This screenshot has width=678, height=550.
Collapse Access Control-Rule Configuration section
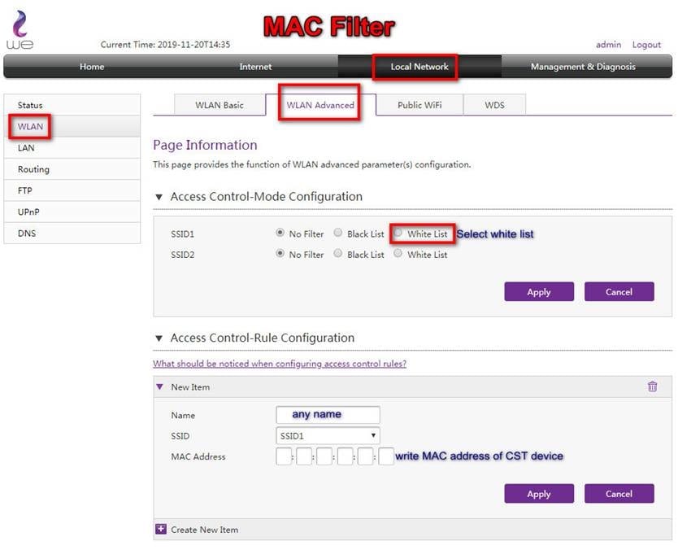[159, 338]
